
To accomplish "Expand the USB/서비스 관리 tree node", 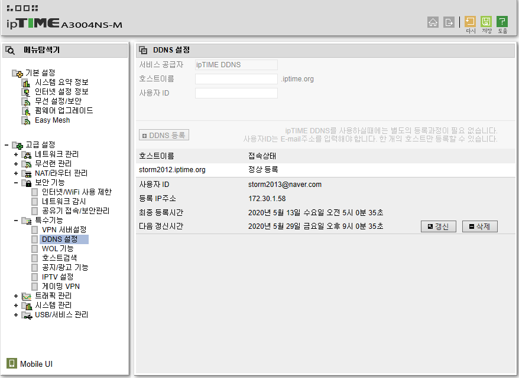I will [x=16, y=315].
